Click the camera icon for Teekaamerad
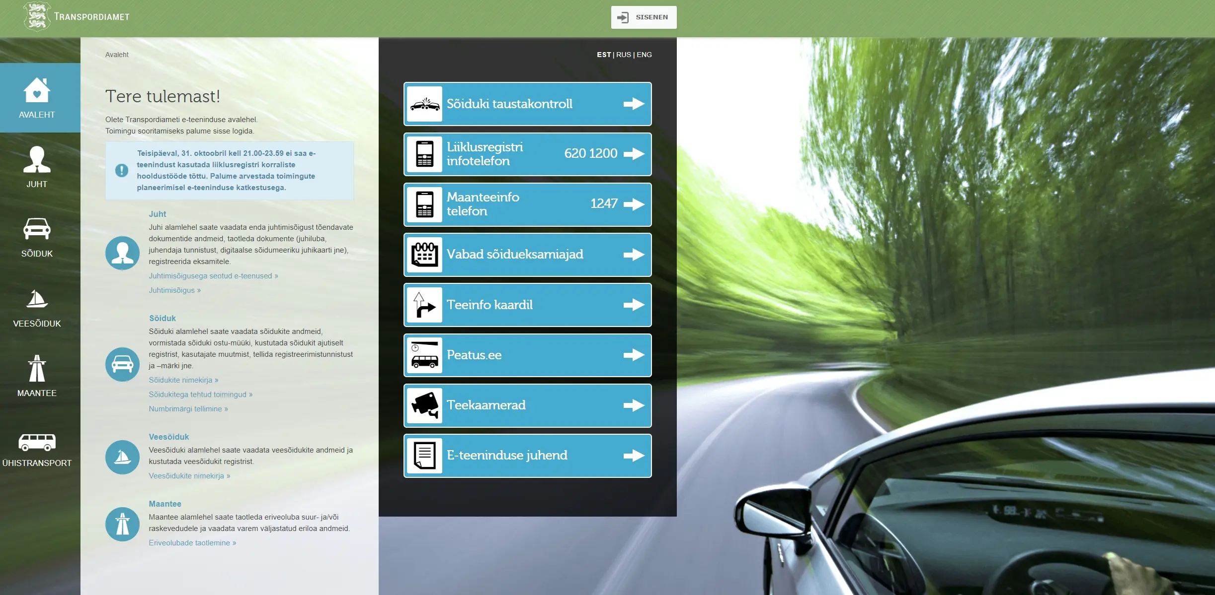Screen dimensions: 1215x595 (x=424, y=405)
